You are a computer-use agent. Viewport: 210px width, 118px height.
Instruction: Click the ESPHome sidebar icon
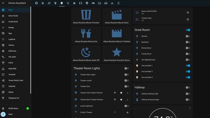tap(3, 51)
